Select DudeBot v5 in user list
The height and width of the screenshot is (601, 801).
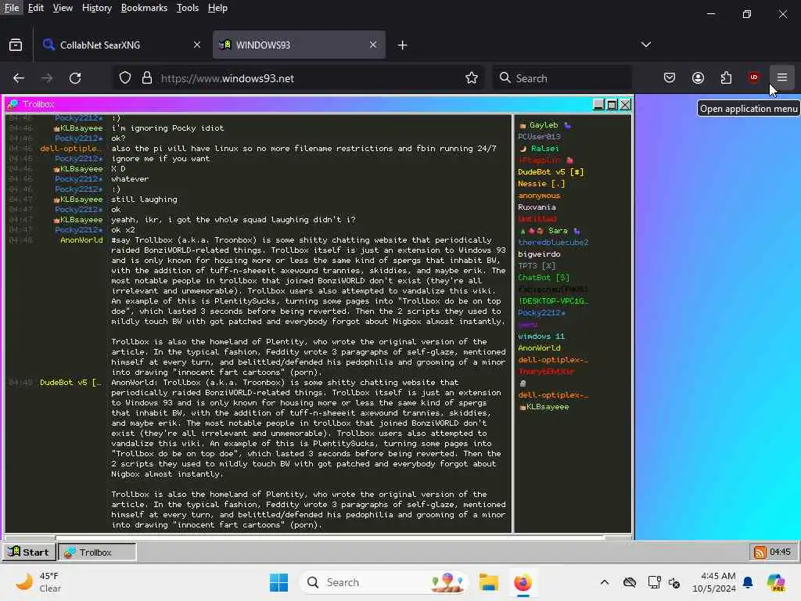[x=551, y=171]
